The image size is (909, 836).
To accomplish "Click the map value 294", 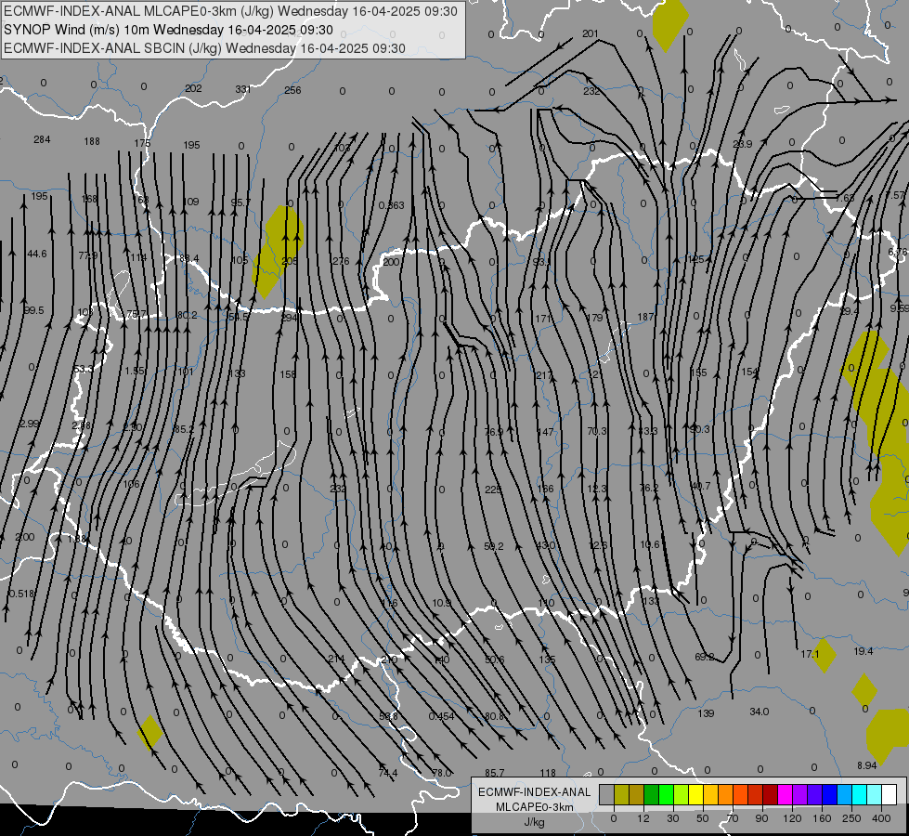I will pyautogui.click(x=290, y=318).
